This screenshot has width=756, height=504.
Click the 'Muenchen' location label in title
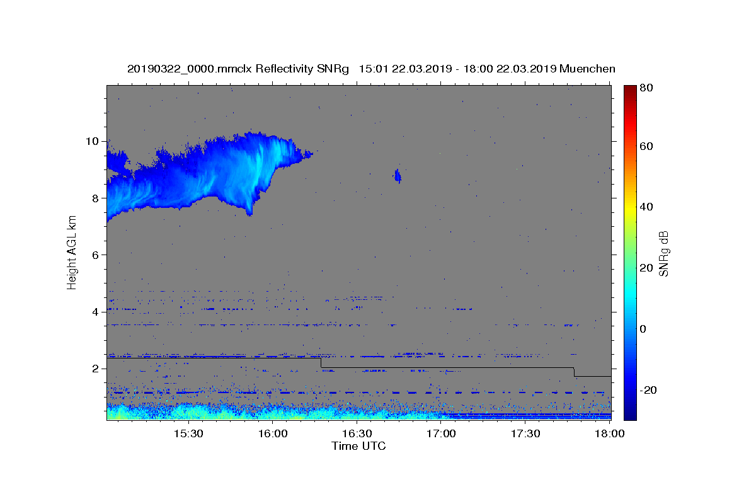point(587,69)
